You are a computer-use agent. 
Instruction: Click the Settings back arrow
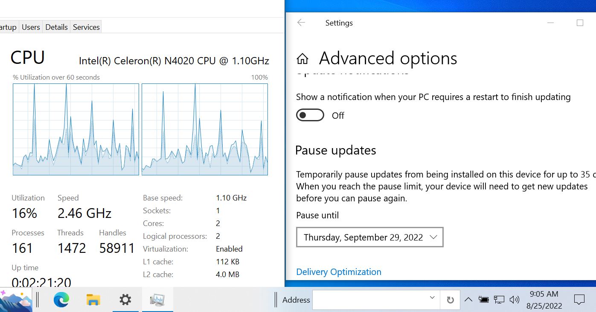[301, 23]
